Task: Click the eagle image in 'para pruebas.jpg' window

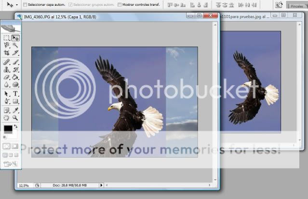Action: click(x=251, y=82)
